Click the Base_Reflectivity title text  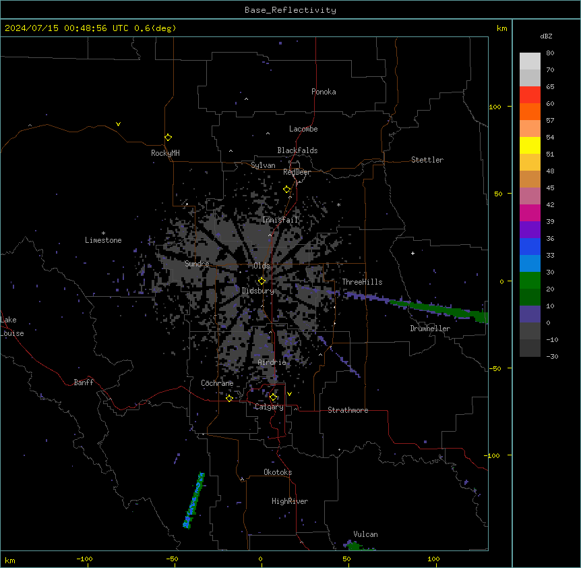point(290,10)
